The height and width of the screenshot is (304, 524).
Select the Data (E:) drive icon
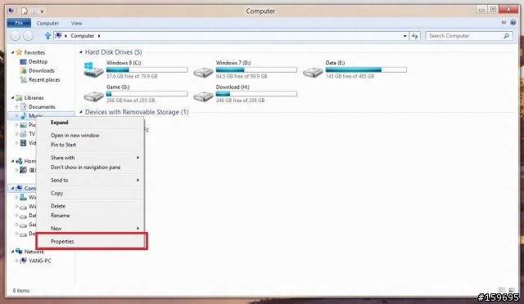313,72
